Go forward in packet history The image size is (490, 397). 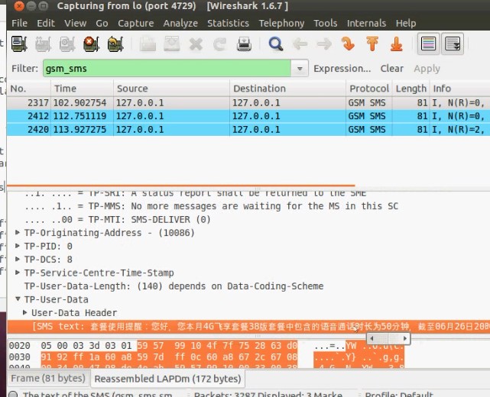coord(324,44)
